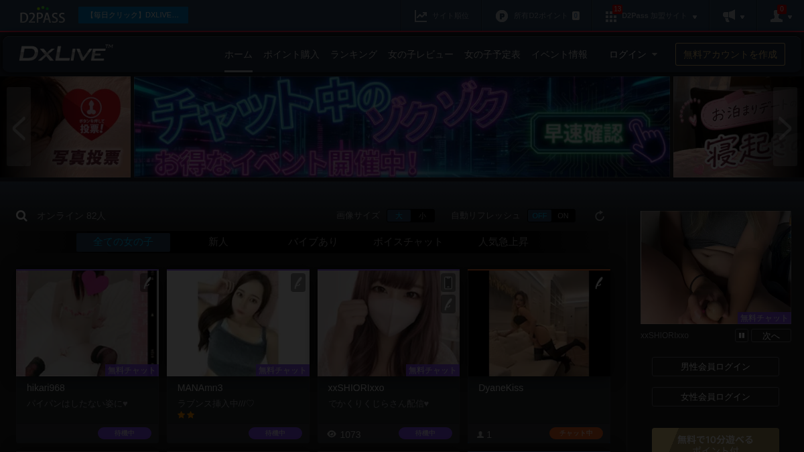Open ポイント購入 menu item
This screenshot has width=804, height=452.
click(x=291, y=54)
